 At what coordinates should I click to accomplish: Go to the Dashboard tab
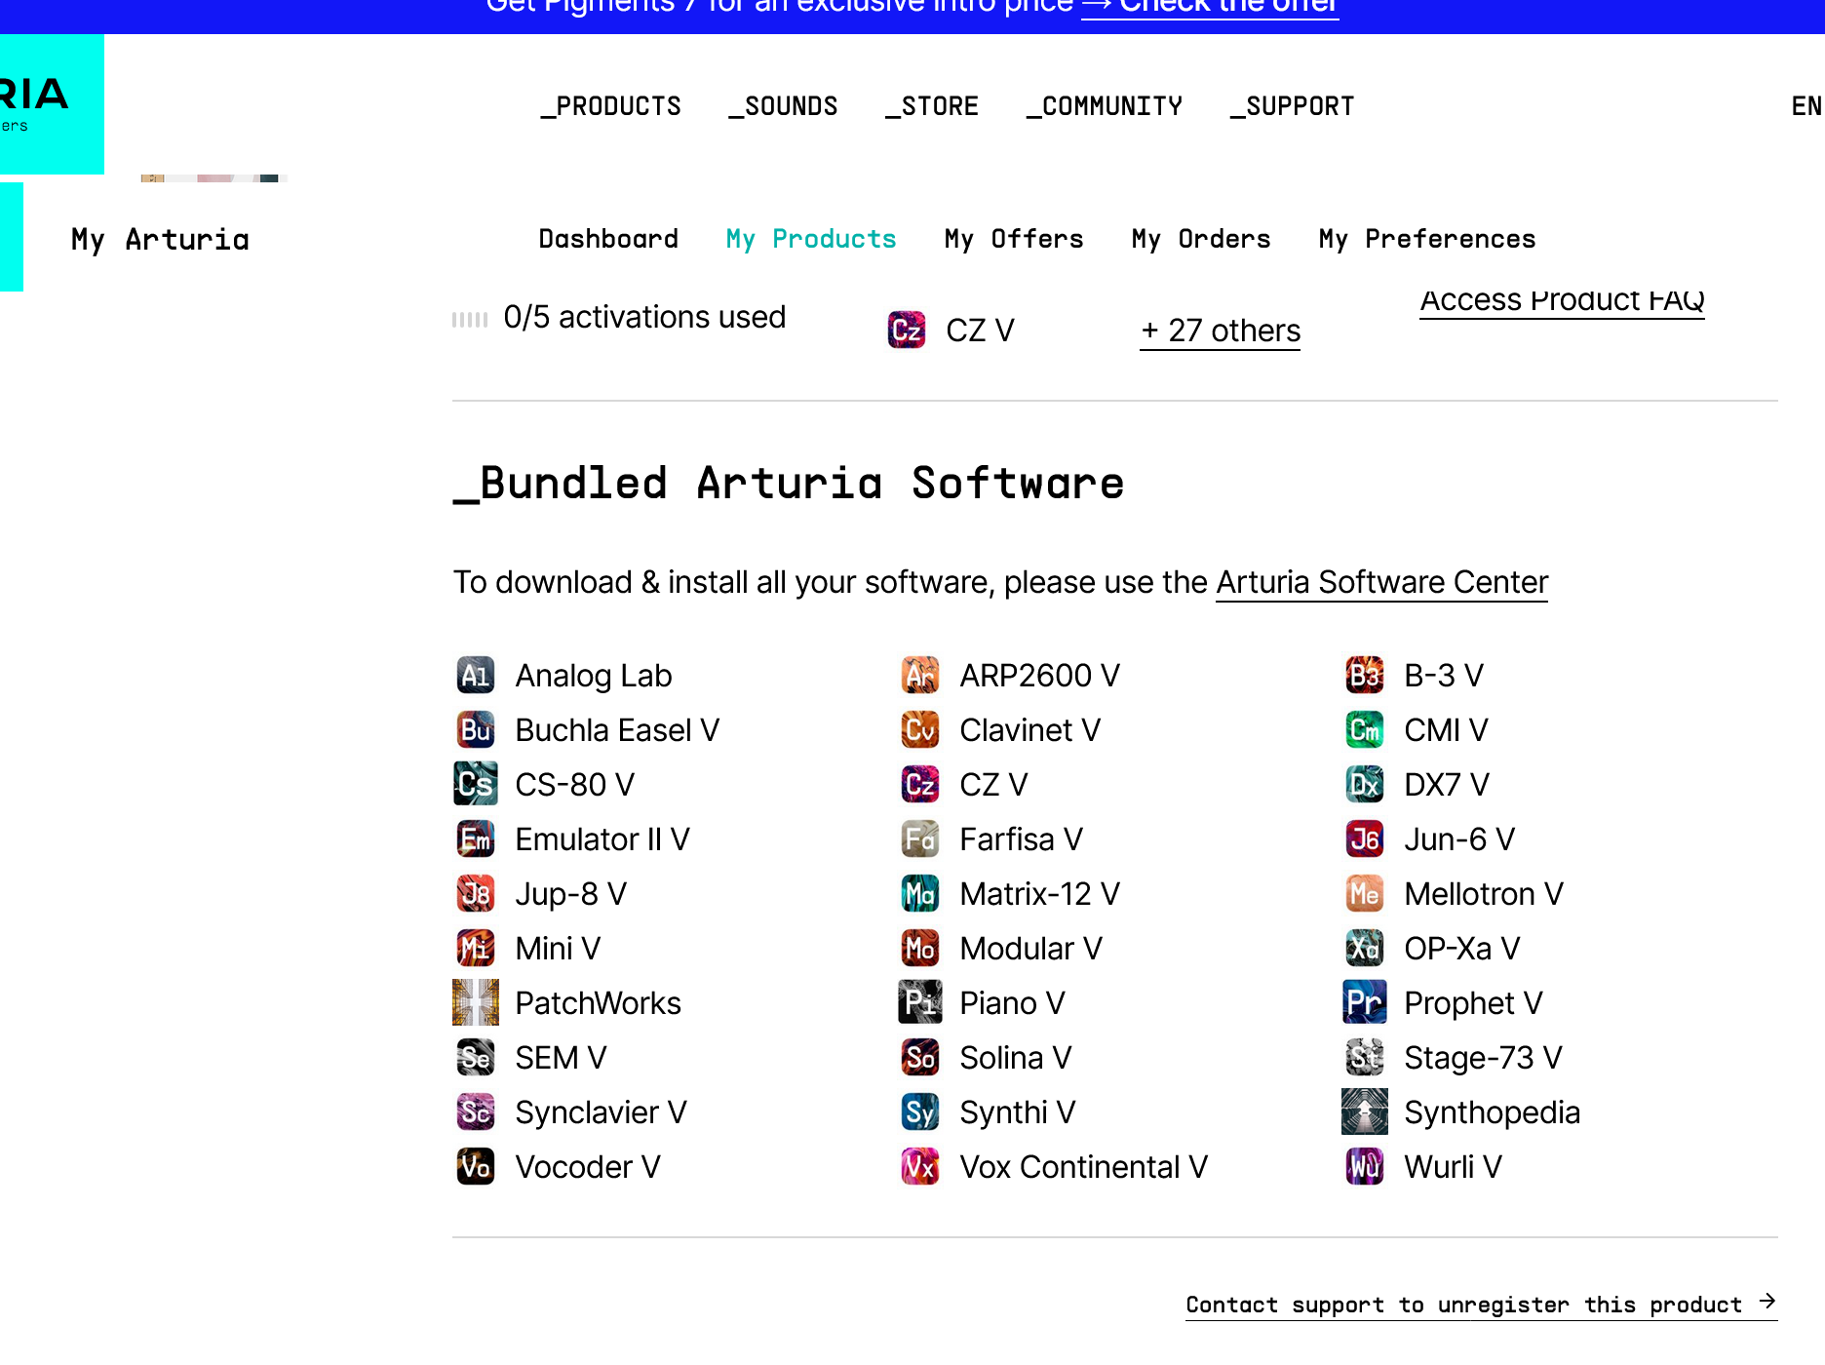(608, 239)
